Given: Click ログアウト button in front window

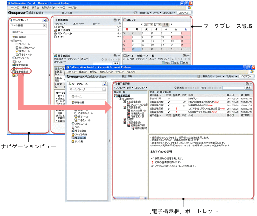Looking at the screenshot, I should [x=246, y=77].
